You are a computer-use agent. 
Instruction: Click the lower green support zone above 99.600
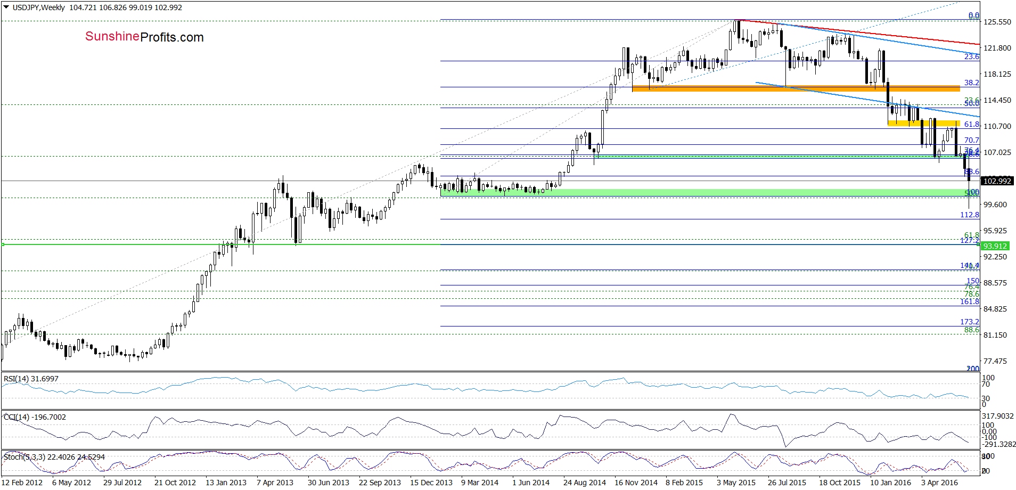pyautogui.click(x=709, y=192)
